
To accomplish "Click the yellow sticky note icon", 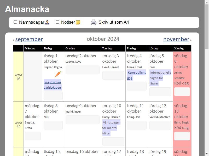I will 78,22.
